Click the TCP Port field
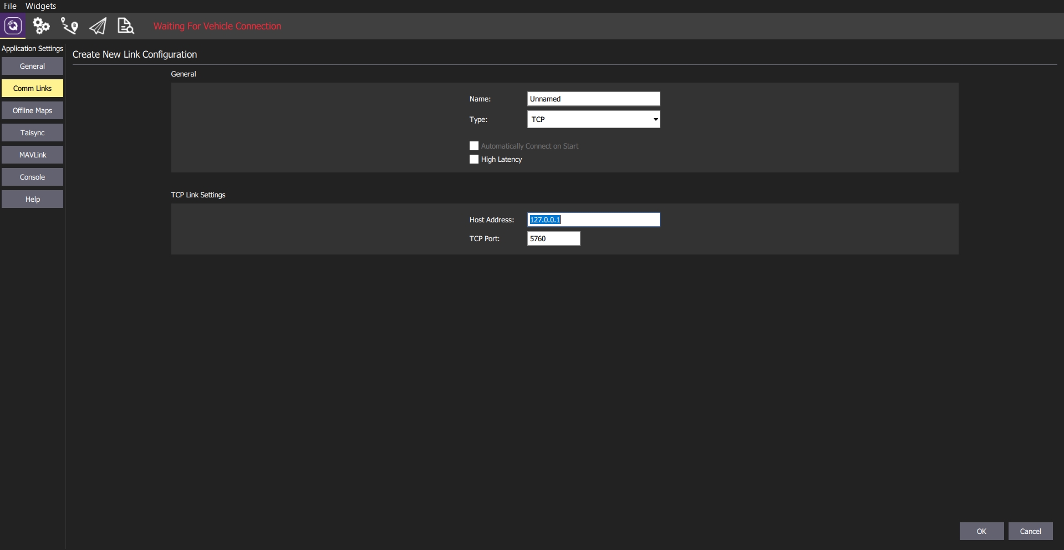This screenshot has width=1064, height=550. pyautogui.click(x=553, y=239)
